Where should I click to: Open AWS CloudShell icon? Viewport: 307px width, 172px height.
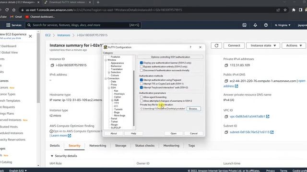(244, 25)
